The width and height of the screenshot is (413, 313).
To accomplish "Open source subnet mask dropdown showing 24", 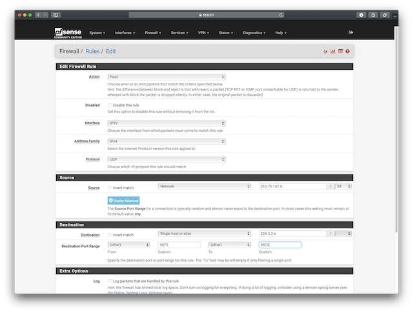I will 343,186.
